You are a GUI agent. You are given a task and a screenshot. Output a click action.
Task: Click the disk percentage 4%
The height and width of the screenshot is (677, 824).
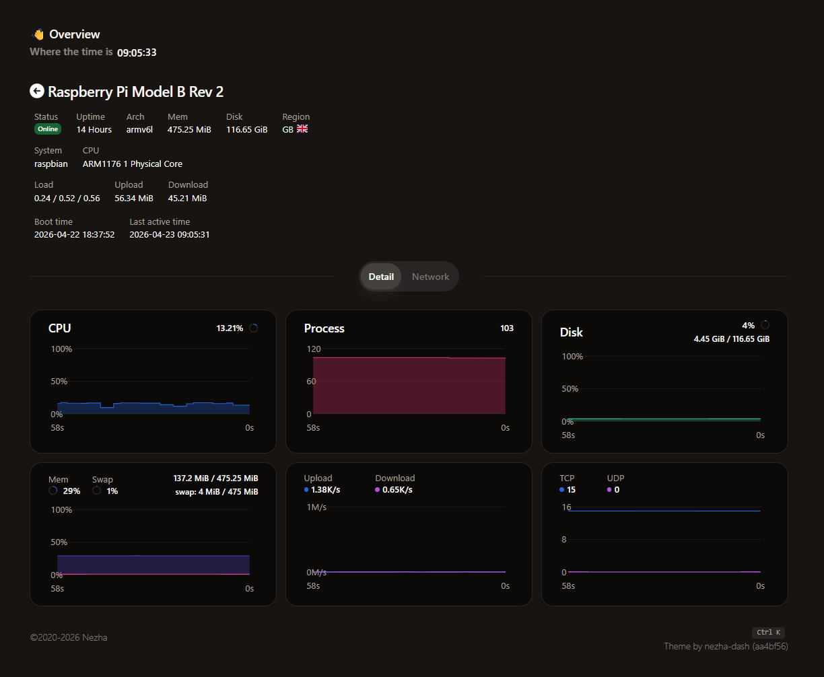[749, 325]
